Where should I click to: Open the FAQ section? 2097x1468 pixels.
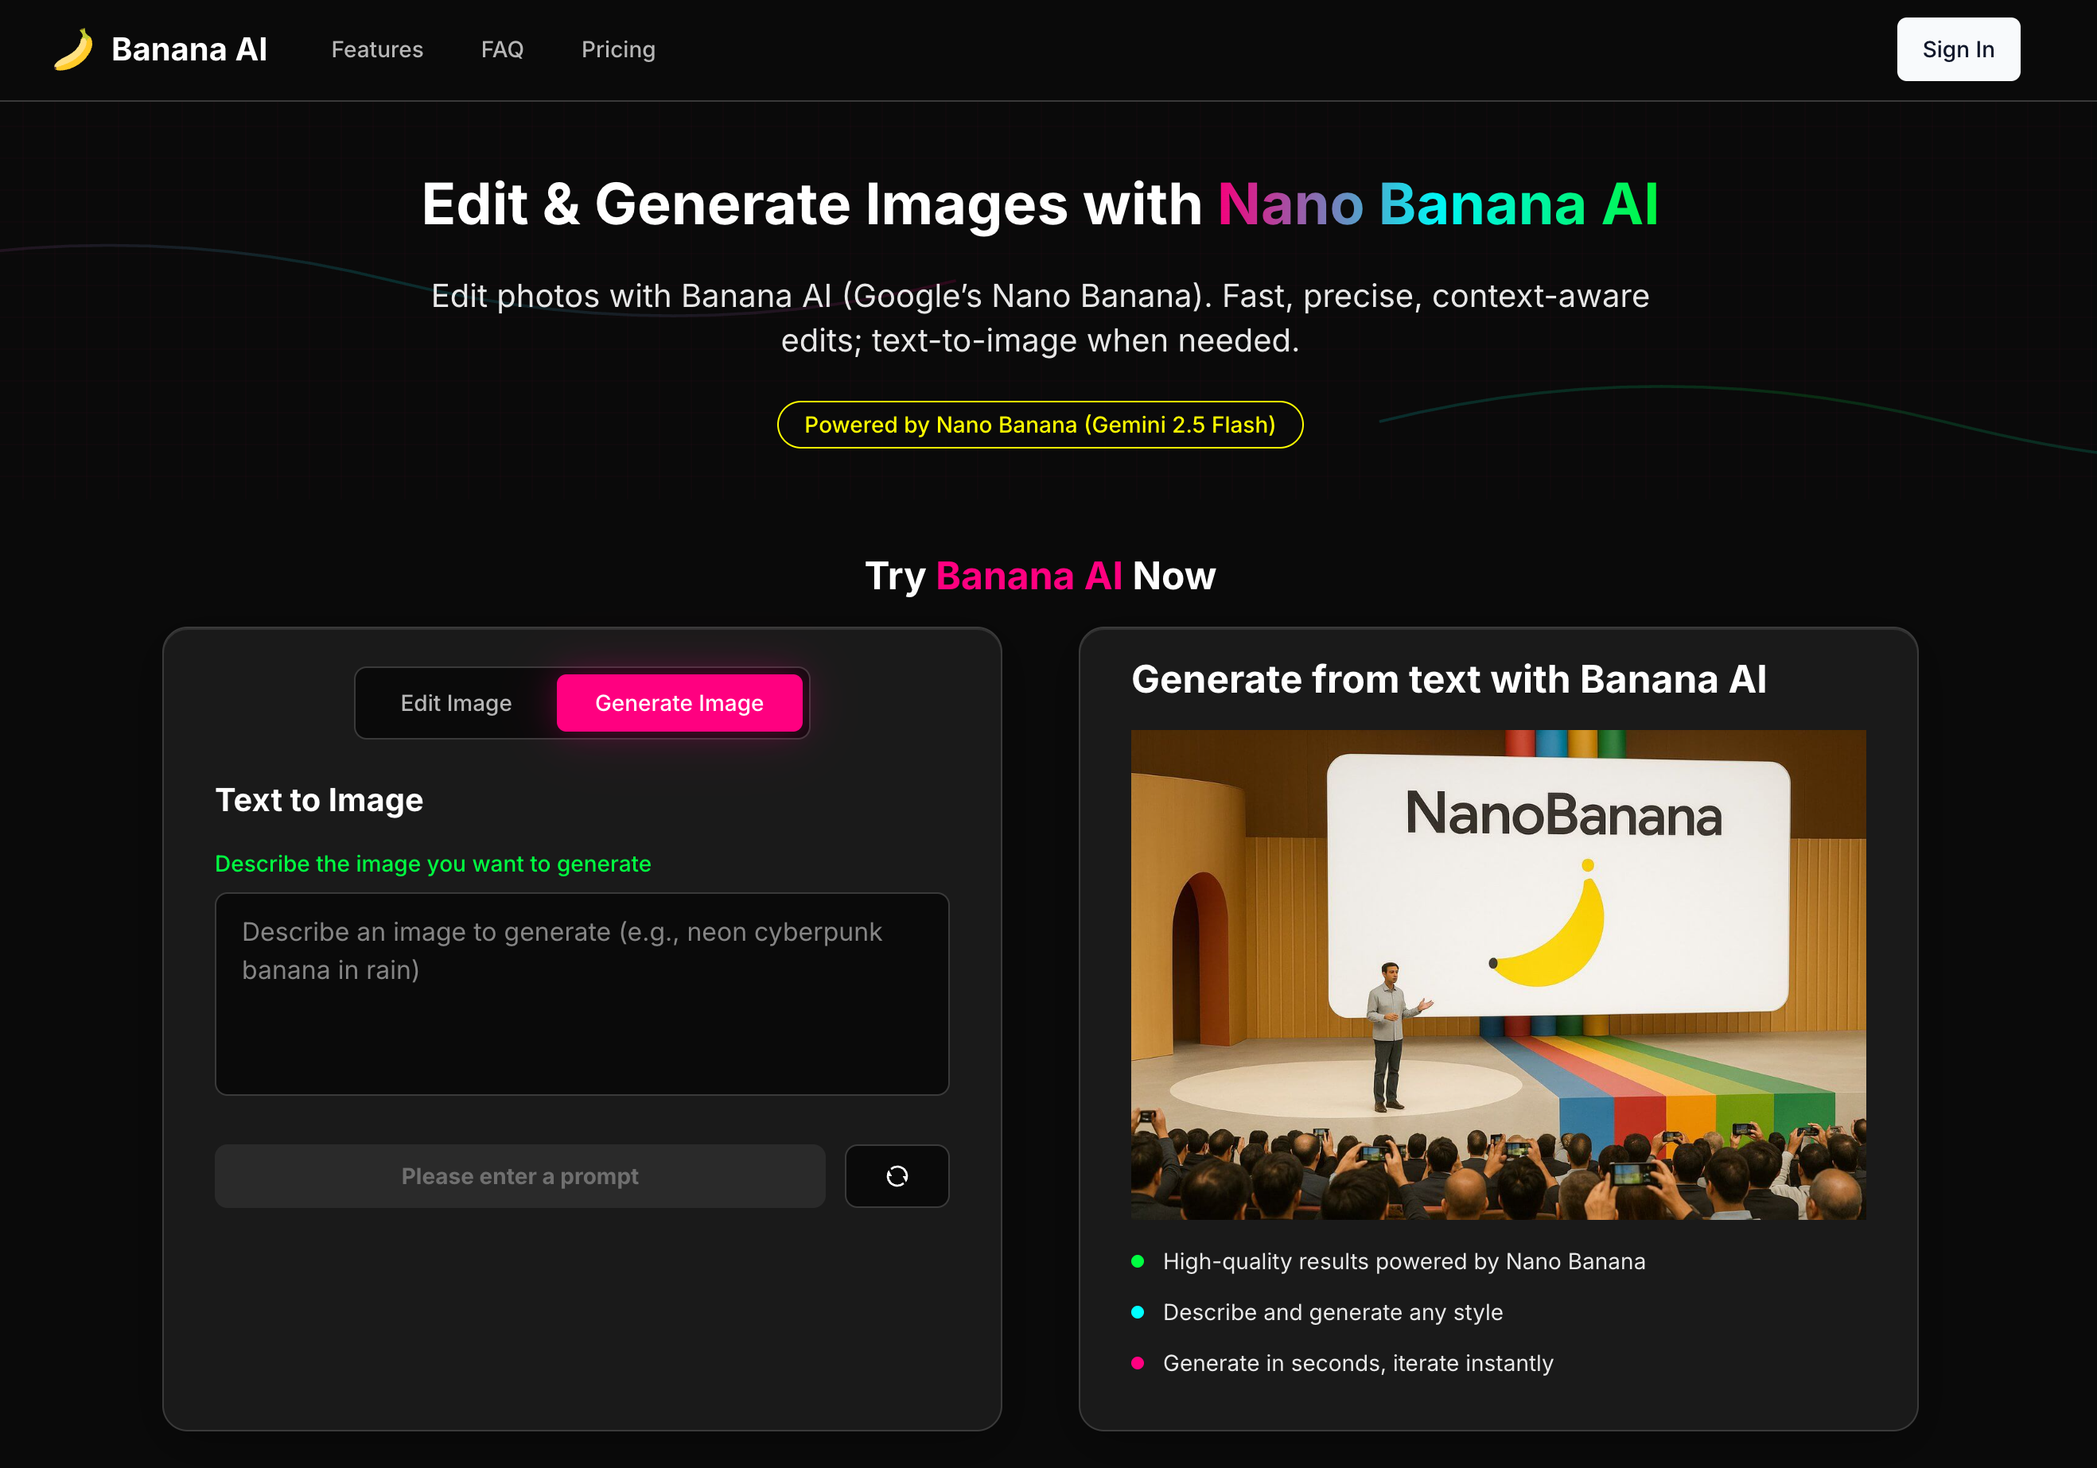point(502,49)
